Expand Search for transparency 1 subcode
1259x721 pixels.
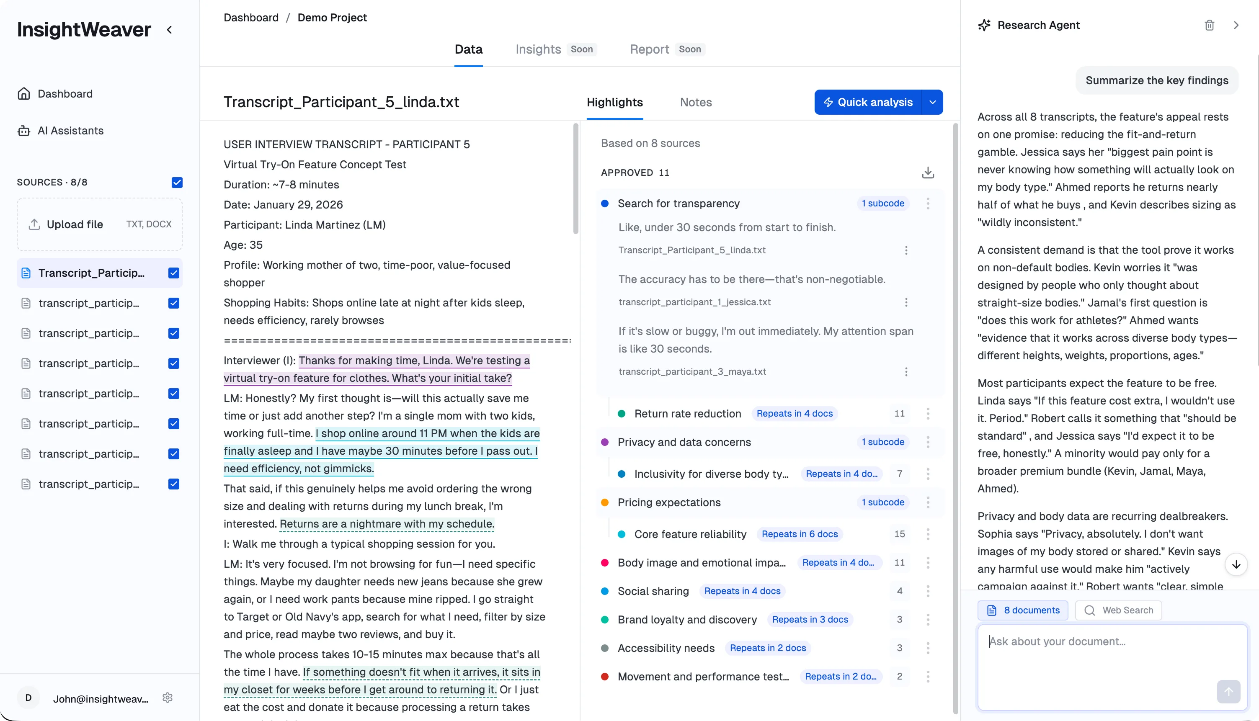coord(882,203)
